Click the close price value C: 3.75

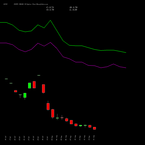[50, 8]
